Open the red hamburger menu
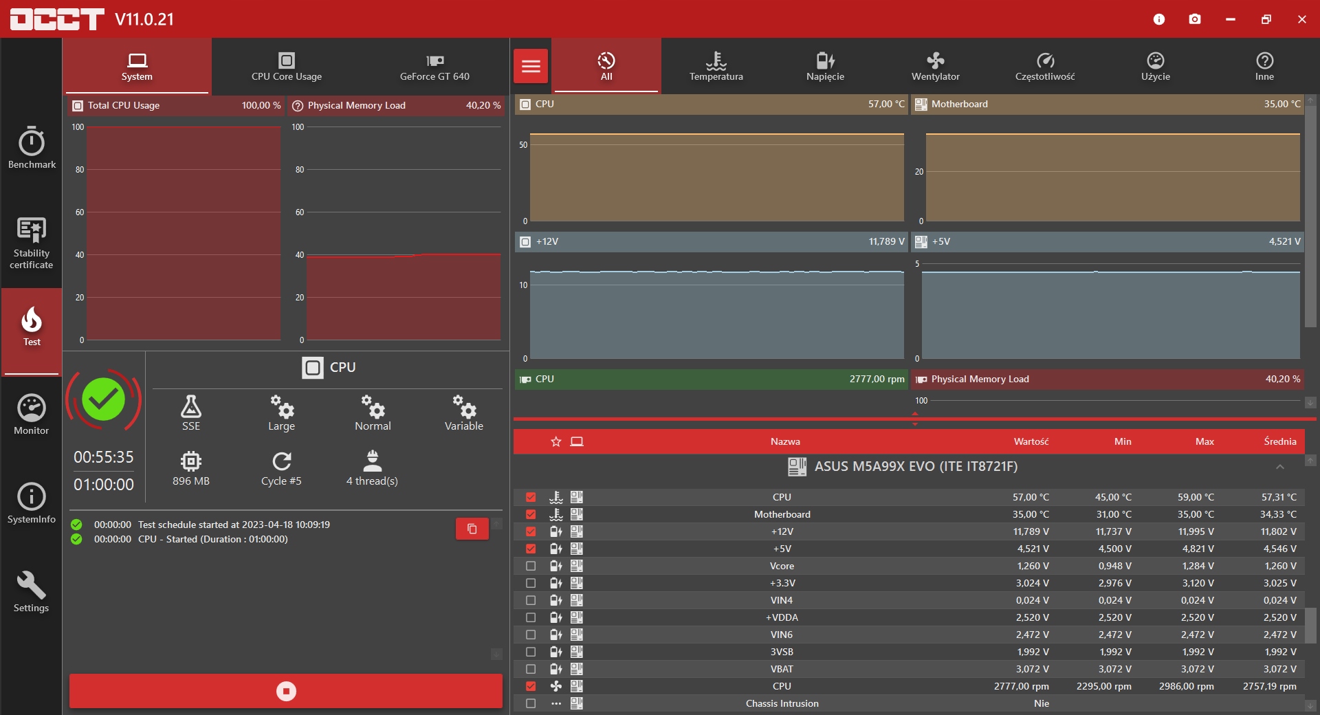The height and width of the screenshot is (715, 1320). pyautogui.click(x=531, y=66)
